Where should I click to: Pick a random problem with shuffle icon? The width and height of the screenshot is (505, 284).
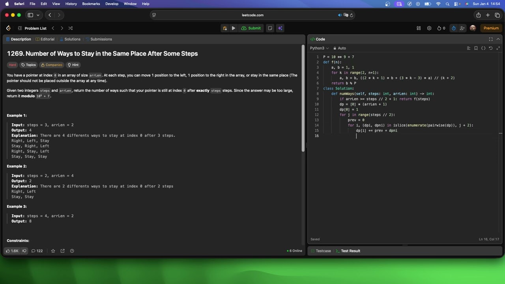point(70,28)
